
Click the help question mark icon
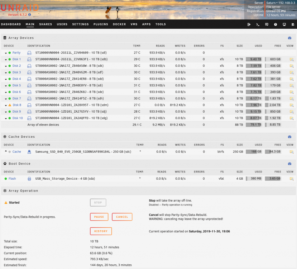(x=276, y=24)
